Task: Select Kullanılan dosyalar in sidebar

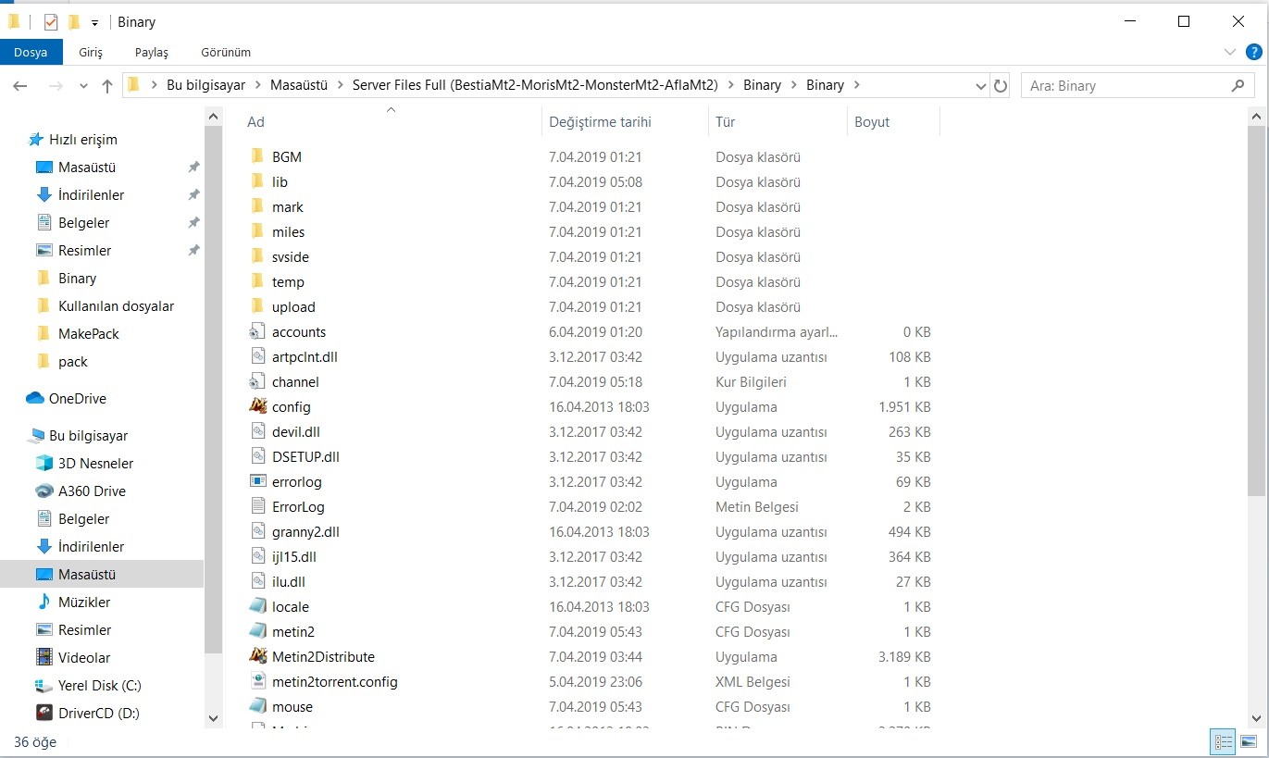Action: (116, 306)
